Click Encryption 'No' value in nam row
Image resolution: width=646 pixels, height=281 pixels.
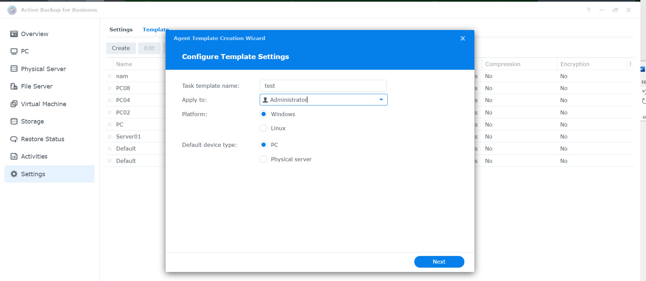tap(564, 76)
